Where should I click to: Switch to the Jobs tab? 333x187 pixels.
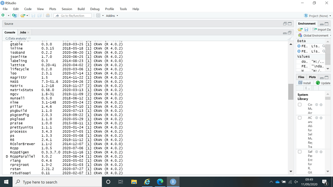(23, 32)
